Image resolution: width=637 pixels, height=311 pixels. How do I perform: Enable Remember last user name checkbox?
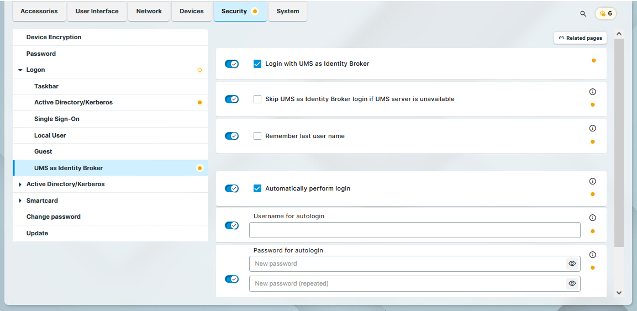(257, 136)
